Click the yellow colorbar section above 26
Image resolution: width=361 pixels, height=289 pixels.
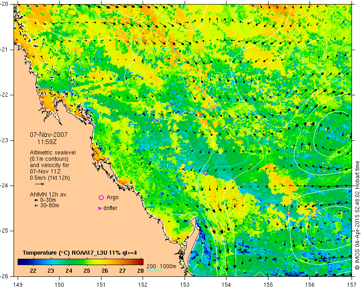(x=105, y=261)
